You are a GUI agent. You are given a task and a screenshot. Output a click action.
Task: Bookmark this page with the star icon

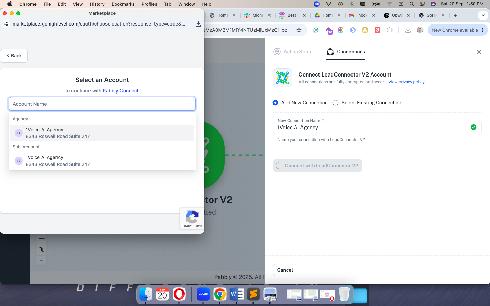coord(299,30)
